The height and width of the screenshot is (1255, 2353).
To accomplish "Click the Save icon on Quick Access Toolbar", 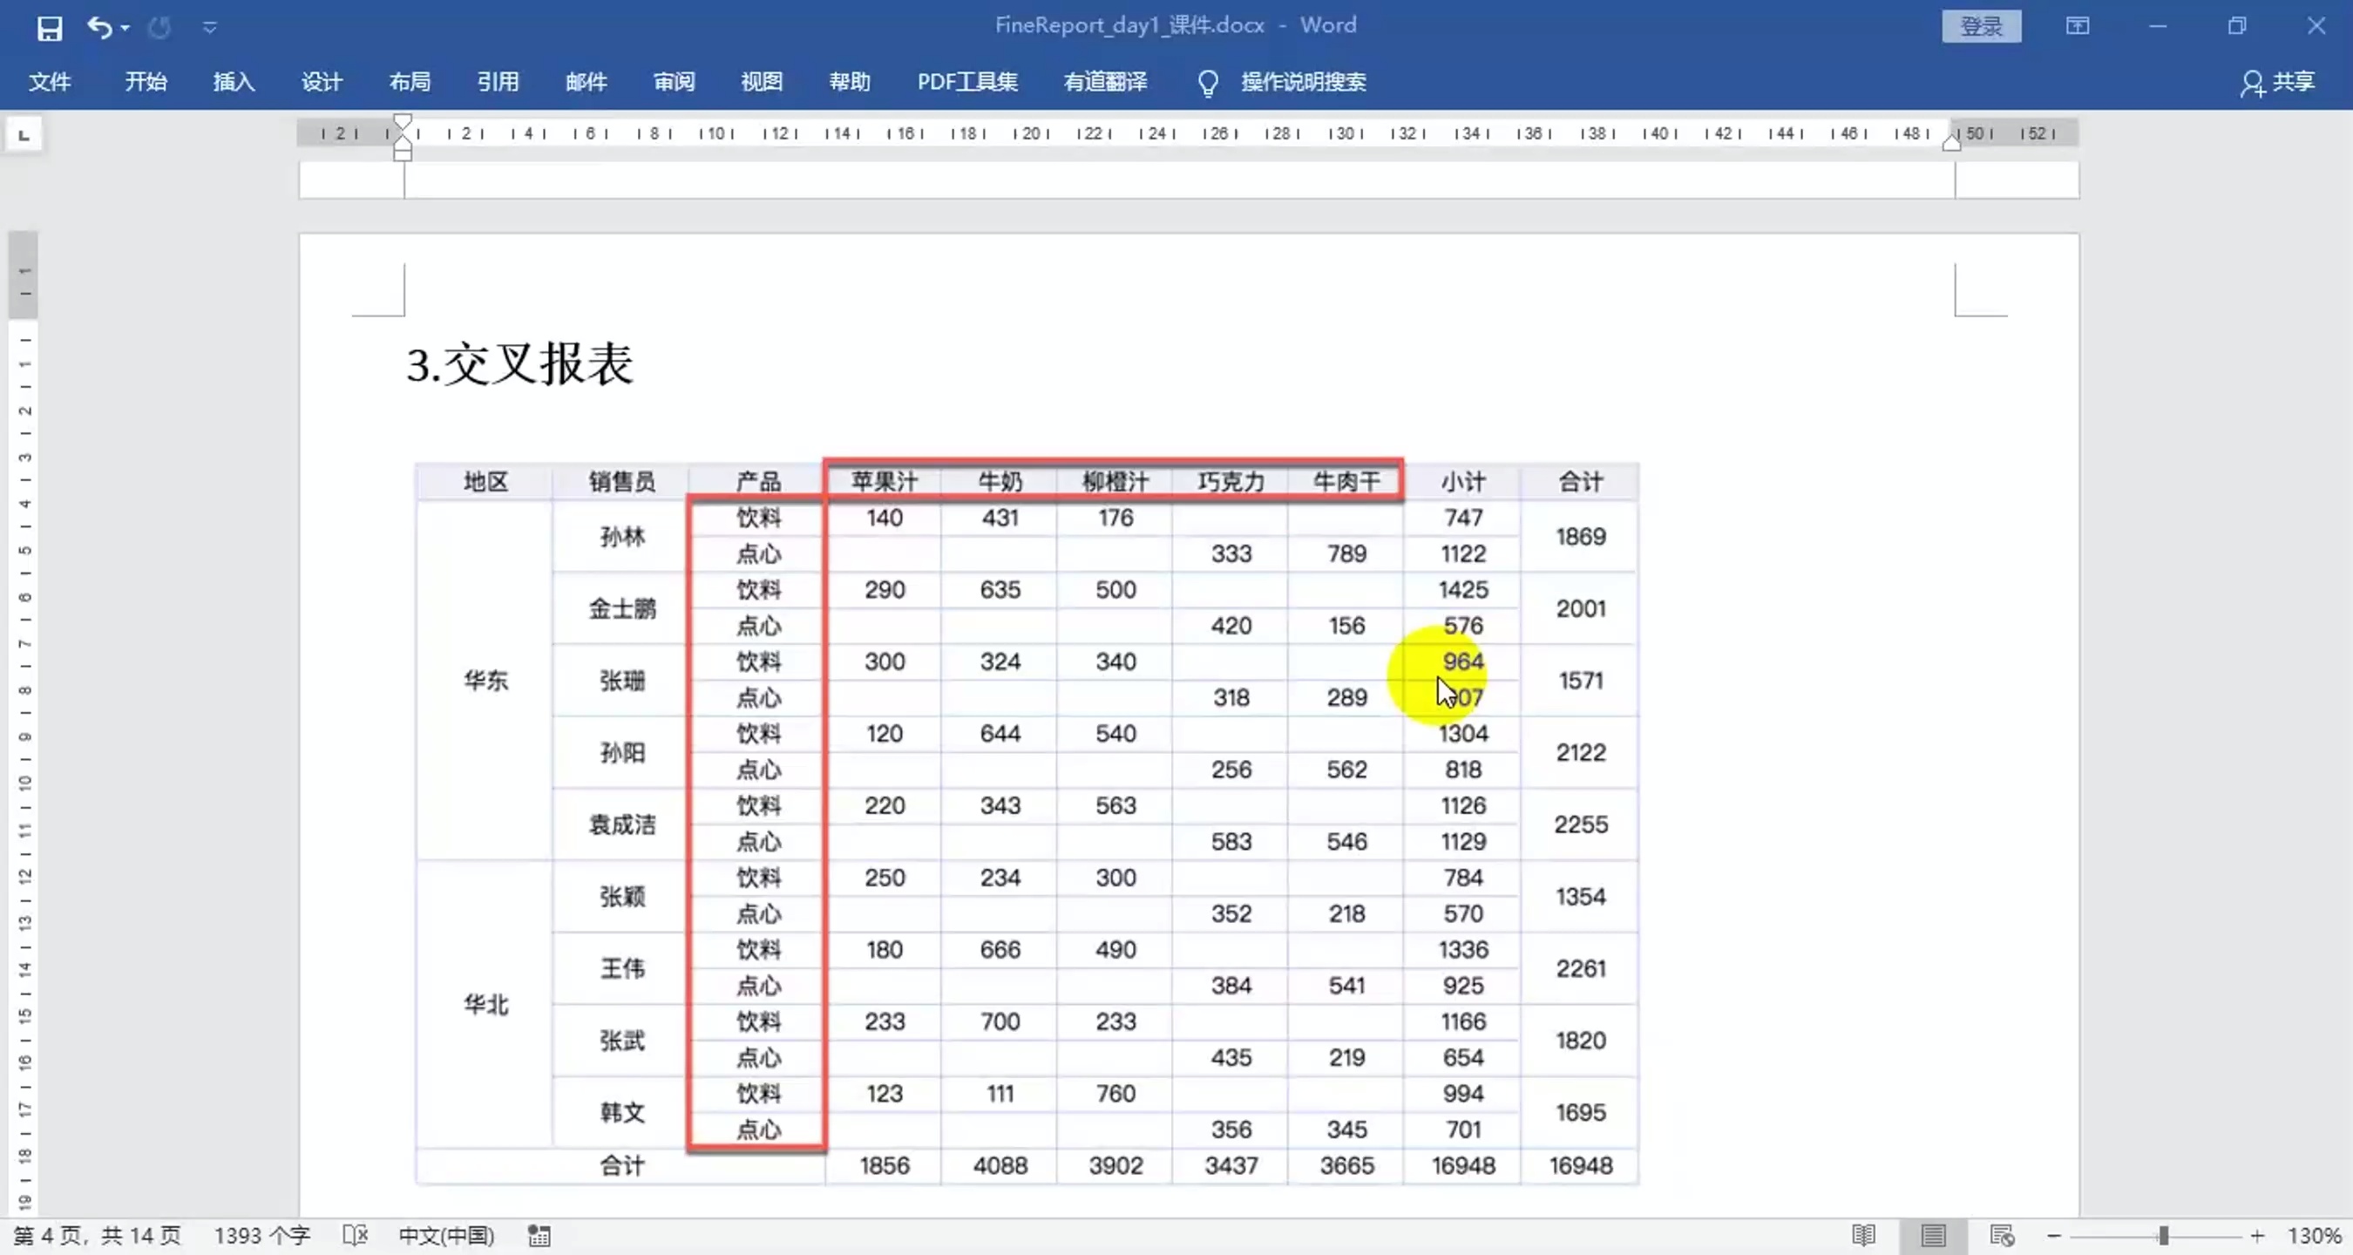I will [50, 26].
